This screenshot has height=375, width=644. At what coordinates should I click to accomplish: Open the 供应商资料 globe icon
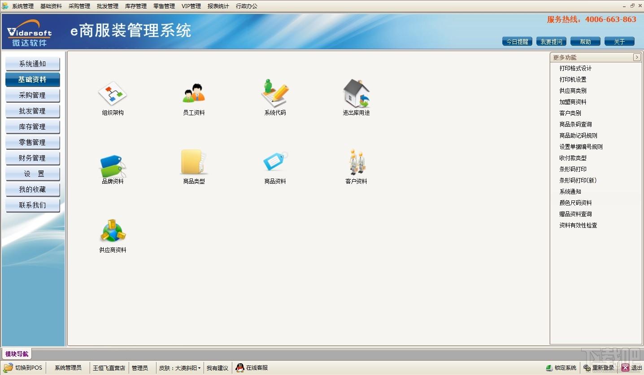pos(113,231)
